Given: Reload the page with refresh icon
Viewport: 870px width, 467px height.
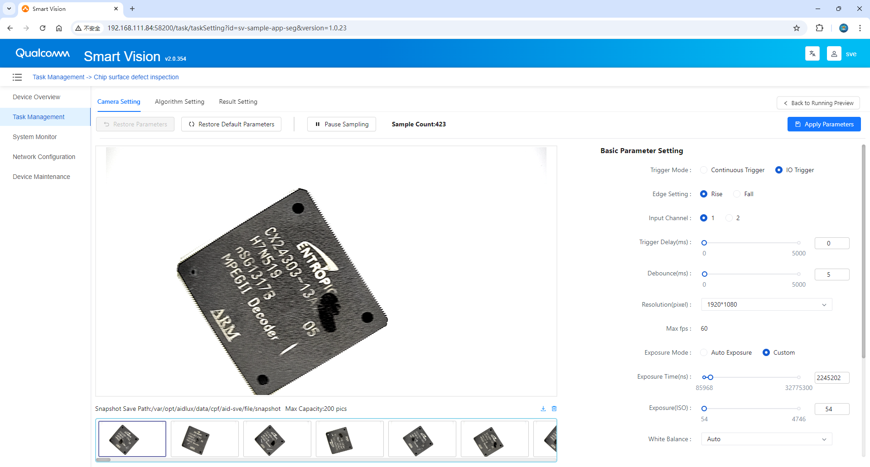Looking at the screenshot, I should click(x=43, y=28).
